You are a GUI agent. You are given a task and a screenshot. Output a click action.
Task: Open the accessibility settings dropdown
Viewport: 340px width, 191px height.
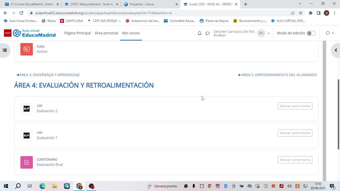pyautogui.click(x=330, y=33)
